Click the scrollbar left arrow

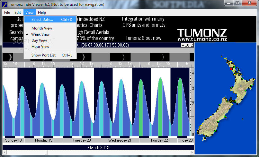click(4, 152)
